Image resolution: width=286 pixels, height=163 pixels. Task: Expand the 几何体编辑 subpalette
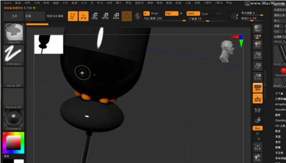point(280,99)
